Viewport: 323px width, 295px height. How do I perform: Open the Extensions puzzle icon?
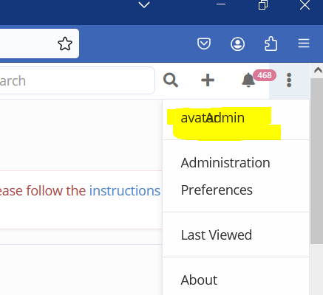pos(271,44)
